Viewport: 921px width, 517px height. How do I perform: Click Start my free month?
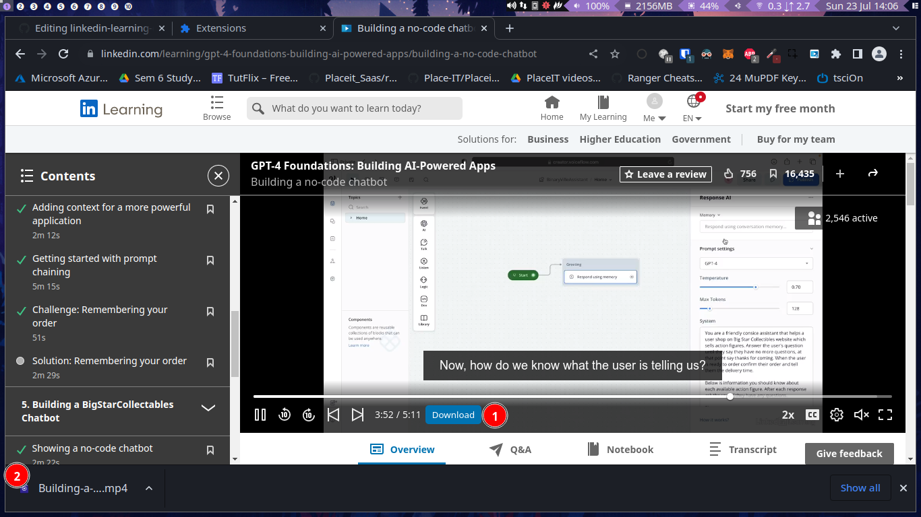click(x=780, y=108)
